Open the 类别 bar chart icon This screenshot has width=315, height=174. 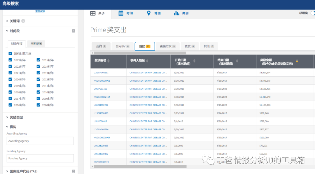pos(176,13)
